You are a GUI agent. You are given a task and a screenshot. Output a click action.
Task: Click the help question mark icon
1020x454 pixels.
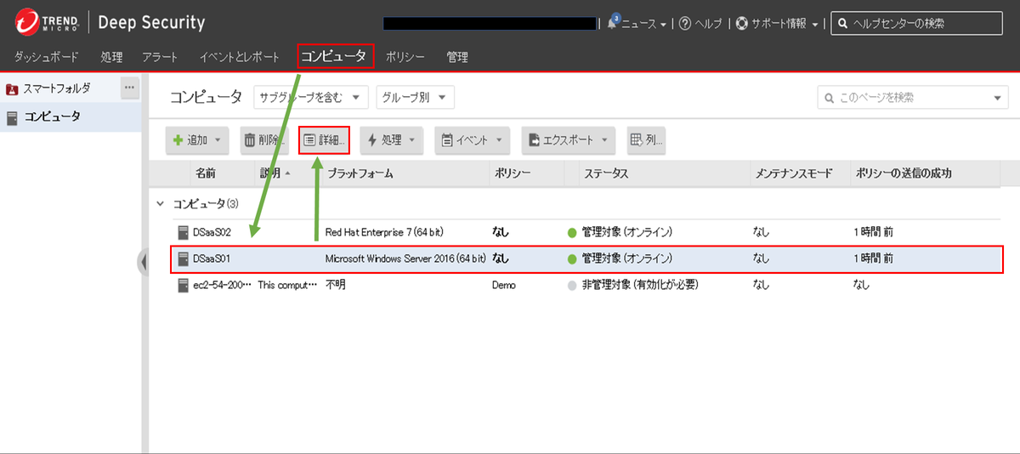[x=685, y=24]
